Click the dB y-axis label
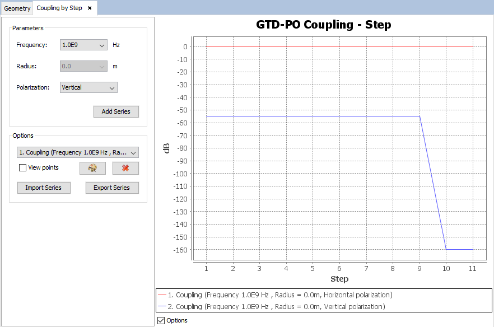This screenshot has height=327, width=494. [167, 148]
